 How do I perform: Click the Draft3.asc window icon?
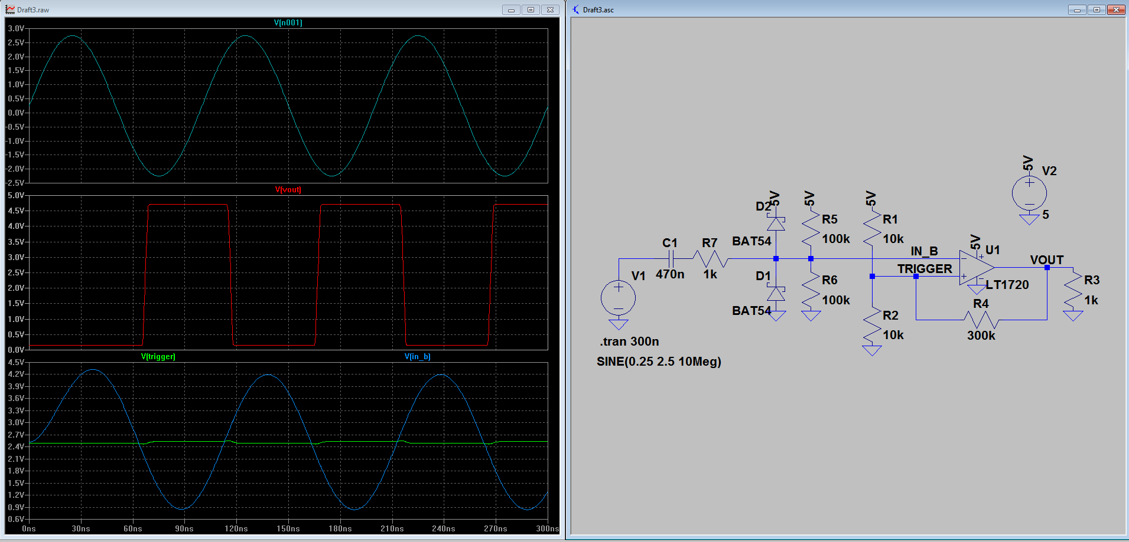pyautogui.click(x=577, y=9)
